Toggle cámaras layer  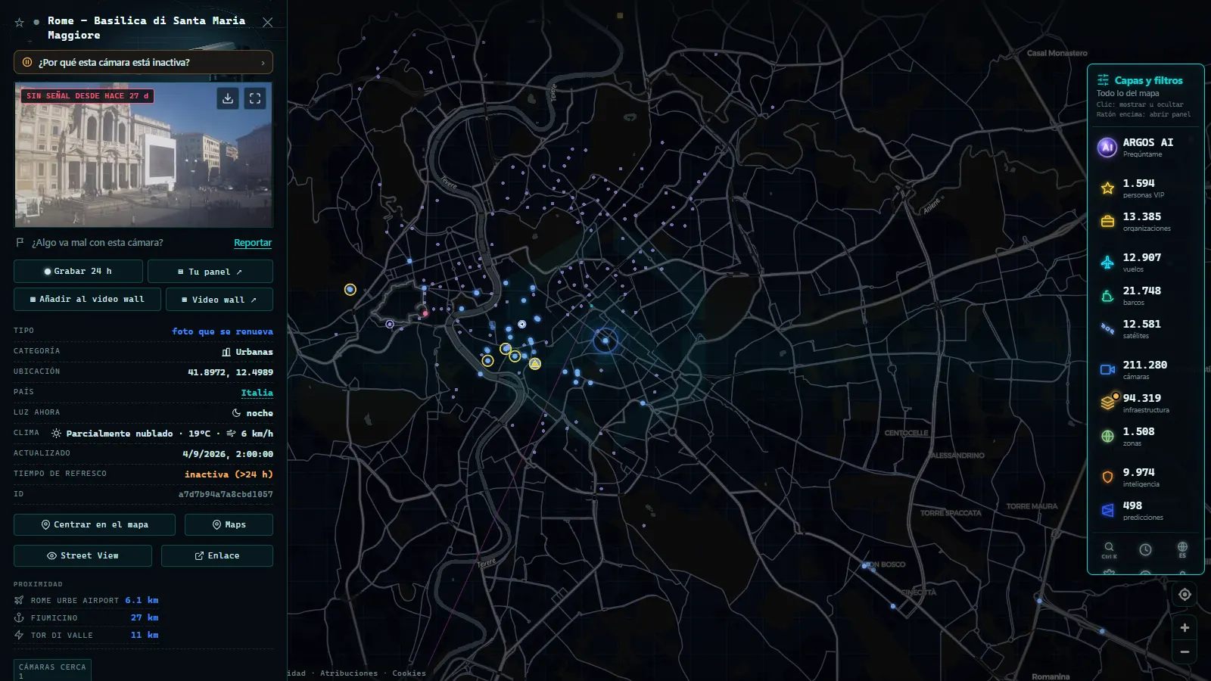[1146, 369]
